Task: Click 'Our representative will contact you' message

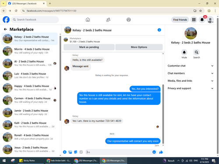Action: click(133, 141)
